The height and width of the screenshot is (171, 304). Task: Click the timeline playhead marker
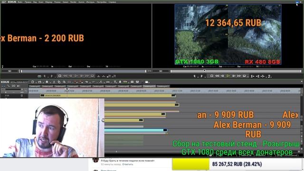click(x=67, y=89)
